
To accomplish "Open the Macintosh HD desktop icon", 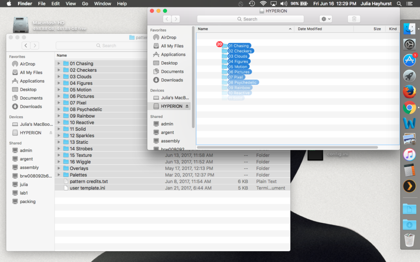I will (21, 25).
